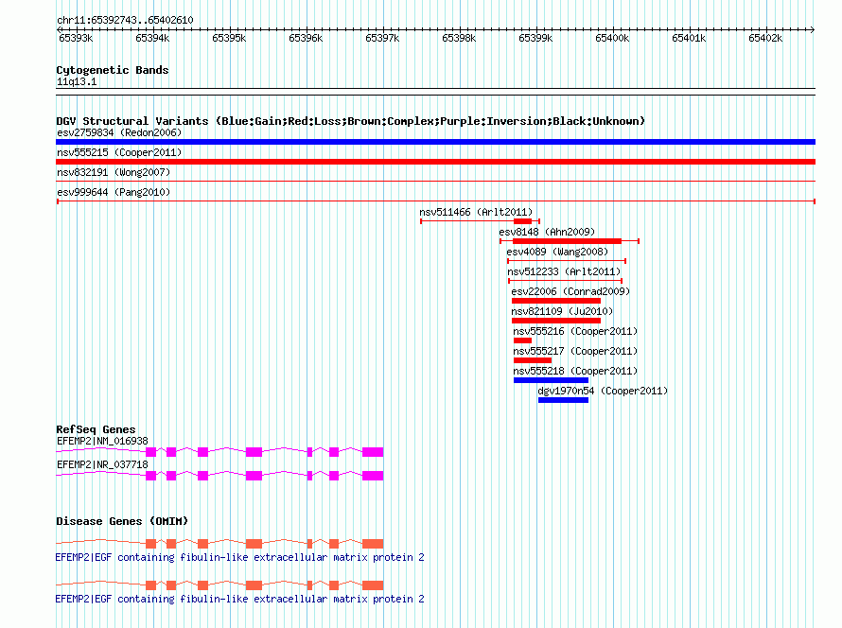Image resolution: width=842 pixels, height=628 pixels.
Task: Click the Disease Genes (OMIM) track title
Action: [122, 521]
